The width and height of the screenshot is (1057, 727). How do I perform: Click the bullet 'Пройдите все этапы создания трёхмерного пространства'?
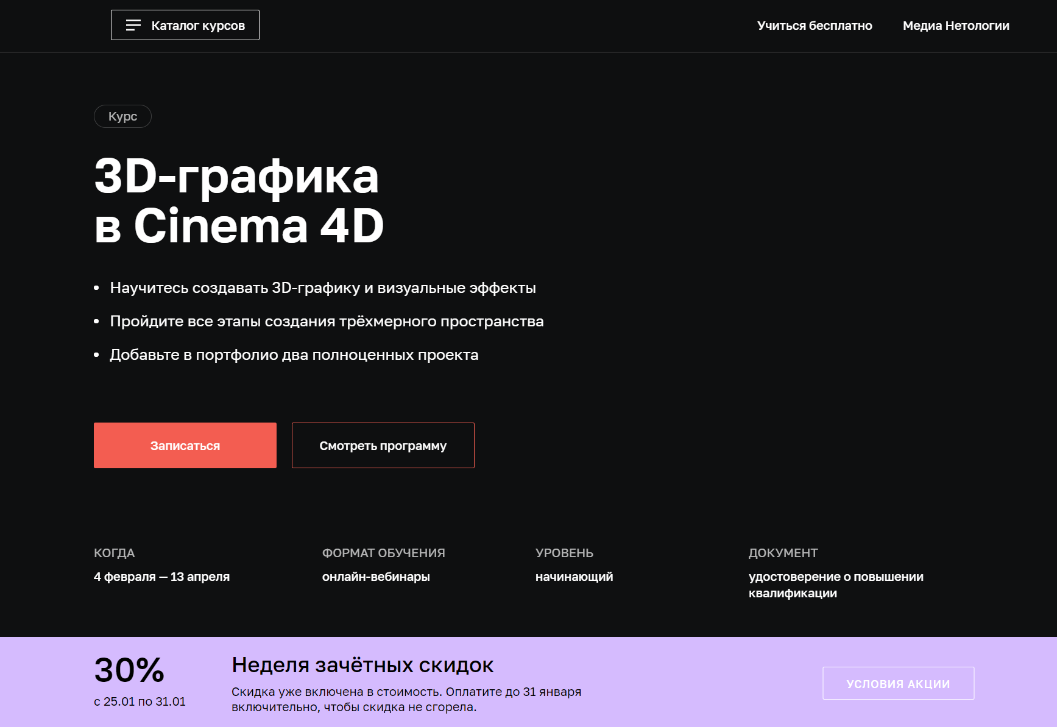click(x=327, y=321)
